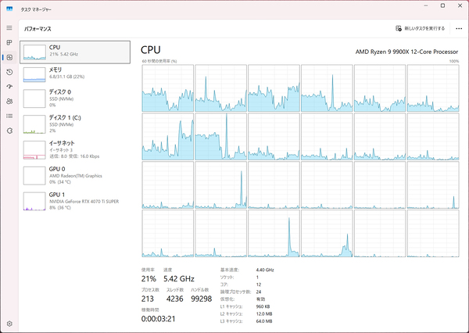Click the run new task icon
This screenshot has width=469, height=333.
[x=399, y=28]
